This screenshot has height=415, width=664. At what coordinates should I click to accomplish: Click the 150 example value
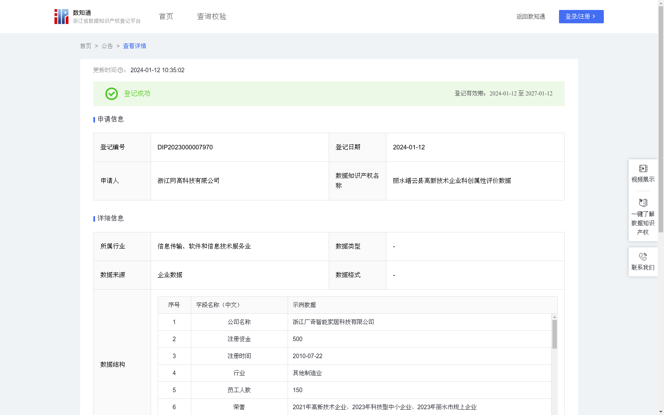pyautogui.click(x=298, y=390)
